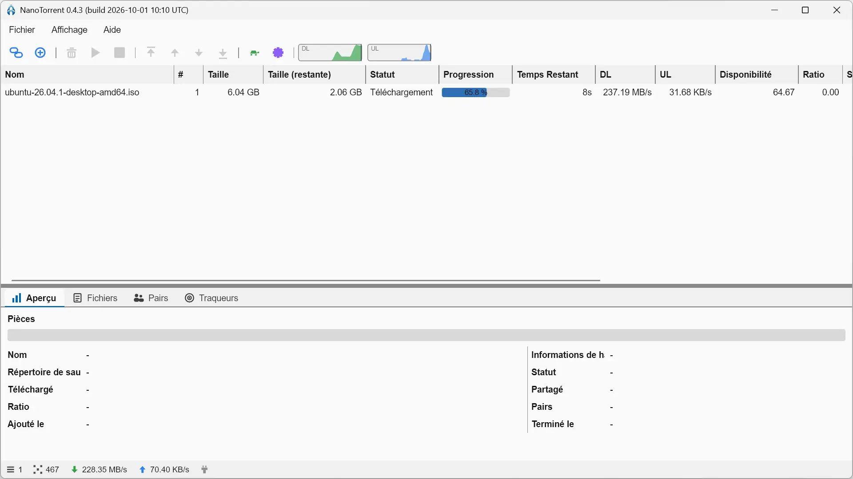
Task: Open the Affichage menu
Action: pyautogui.click(x=69, y=30)
